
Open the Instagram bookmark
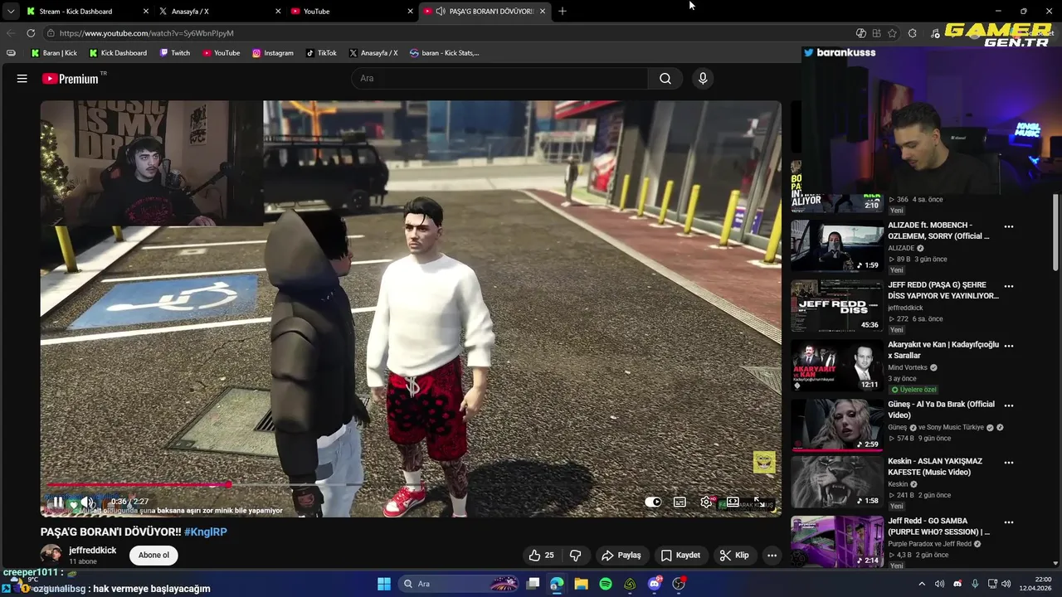coord(273,53)
